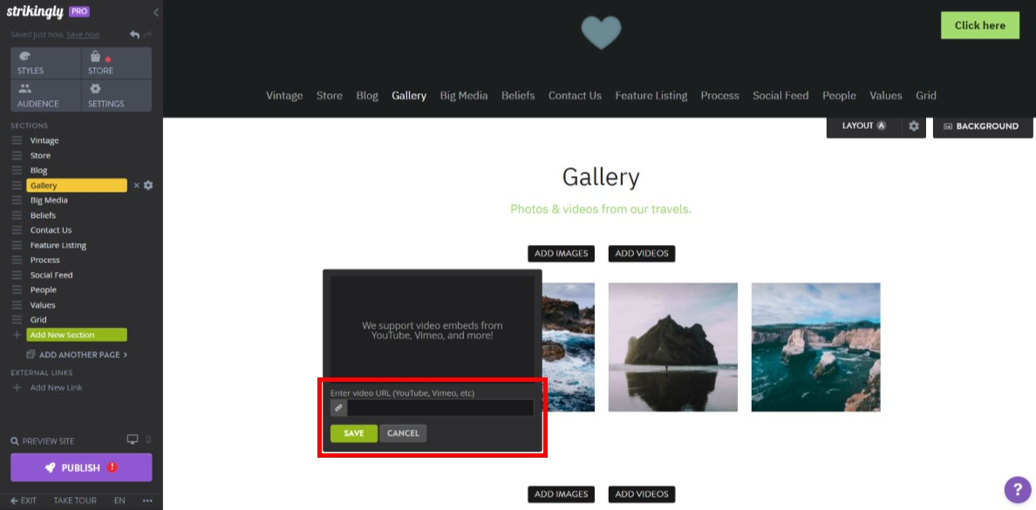Select Gallery in the navigation menu

pos(408,95)
